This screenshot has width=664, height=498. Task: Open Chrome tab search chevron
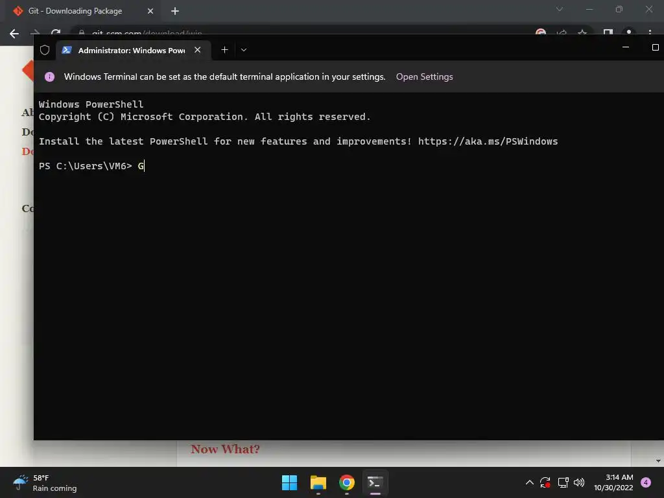coord(560,9)
